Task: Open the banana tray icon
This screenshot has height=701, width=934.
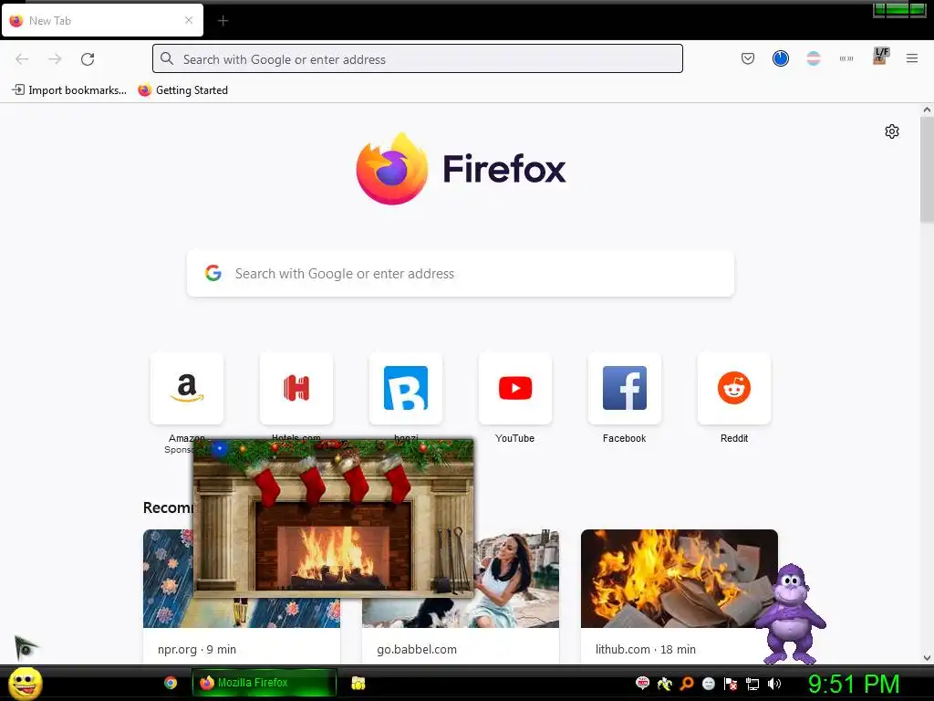Action: pos(664,684)
